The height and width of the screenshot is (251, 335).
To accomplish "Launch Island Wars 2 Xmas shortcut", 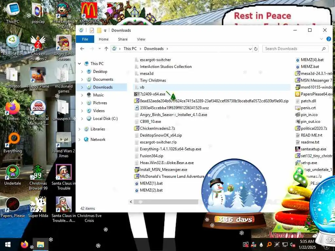I will pos(64,145).
